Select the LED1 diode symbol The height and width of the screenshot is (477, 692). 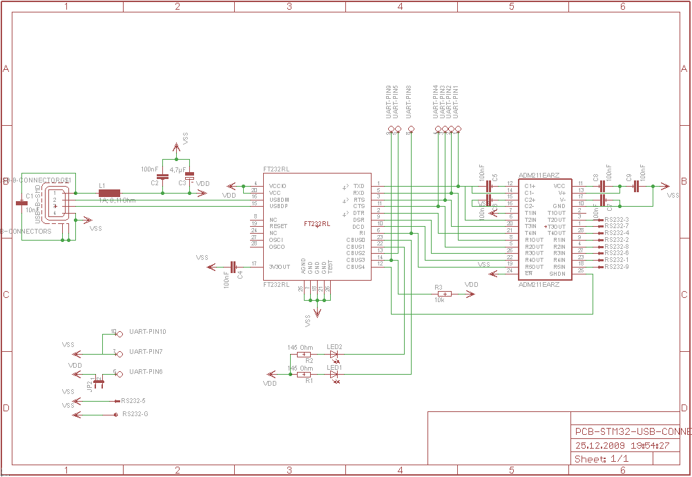(x=334, y=375)
